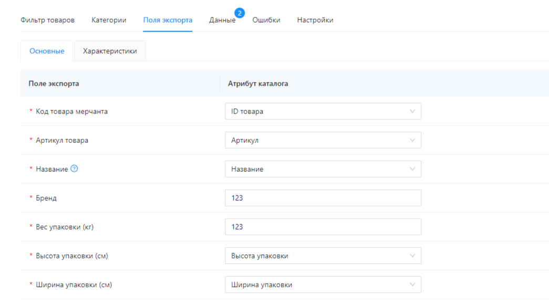Image resolution: width=549 pixels, height=302 pixels.
Task: Select the Основные sub-tab
Action: tap(47, 51)
